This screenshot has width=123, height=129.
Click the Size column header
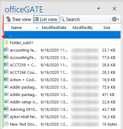tap(111, 27)
